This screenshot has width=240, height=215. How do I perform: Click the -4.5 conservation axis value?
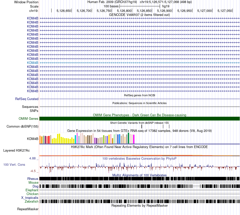tap(33, 171)
